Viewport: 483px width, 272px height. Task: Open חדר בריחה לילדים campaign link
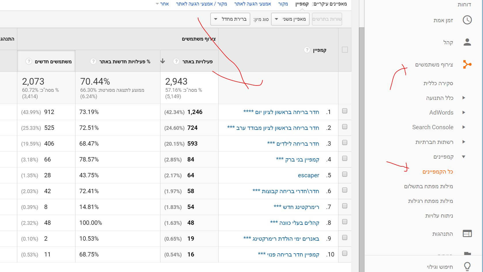click(293, 144)
